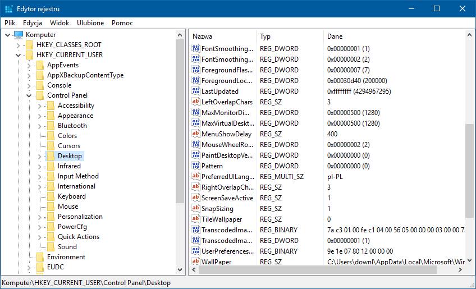476x289 pixels.
Task: Expand the Quick Actions key
Action: click(x=39, y=237)
